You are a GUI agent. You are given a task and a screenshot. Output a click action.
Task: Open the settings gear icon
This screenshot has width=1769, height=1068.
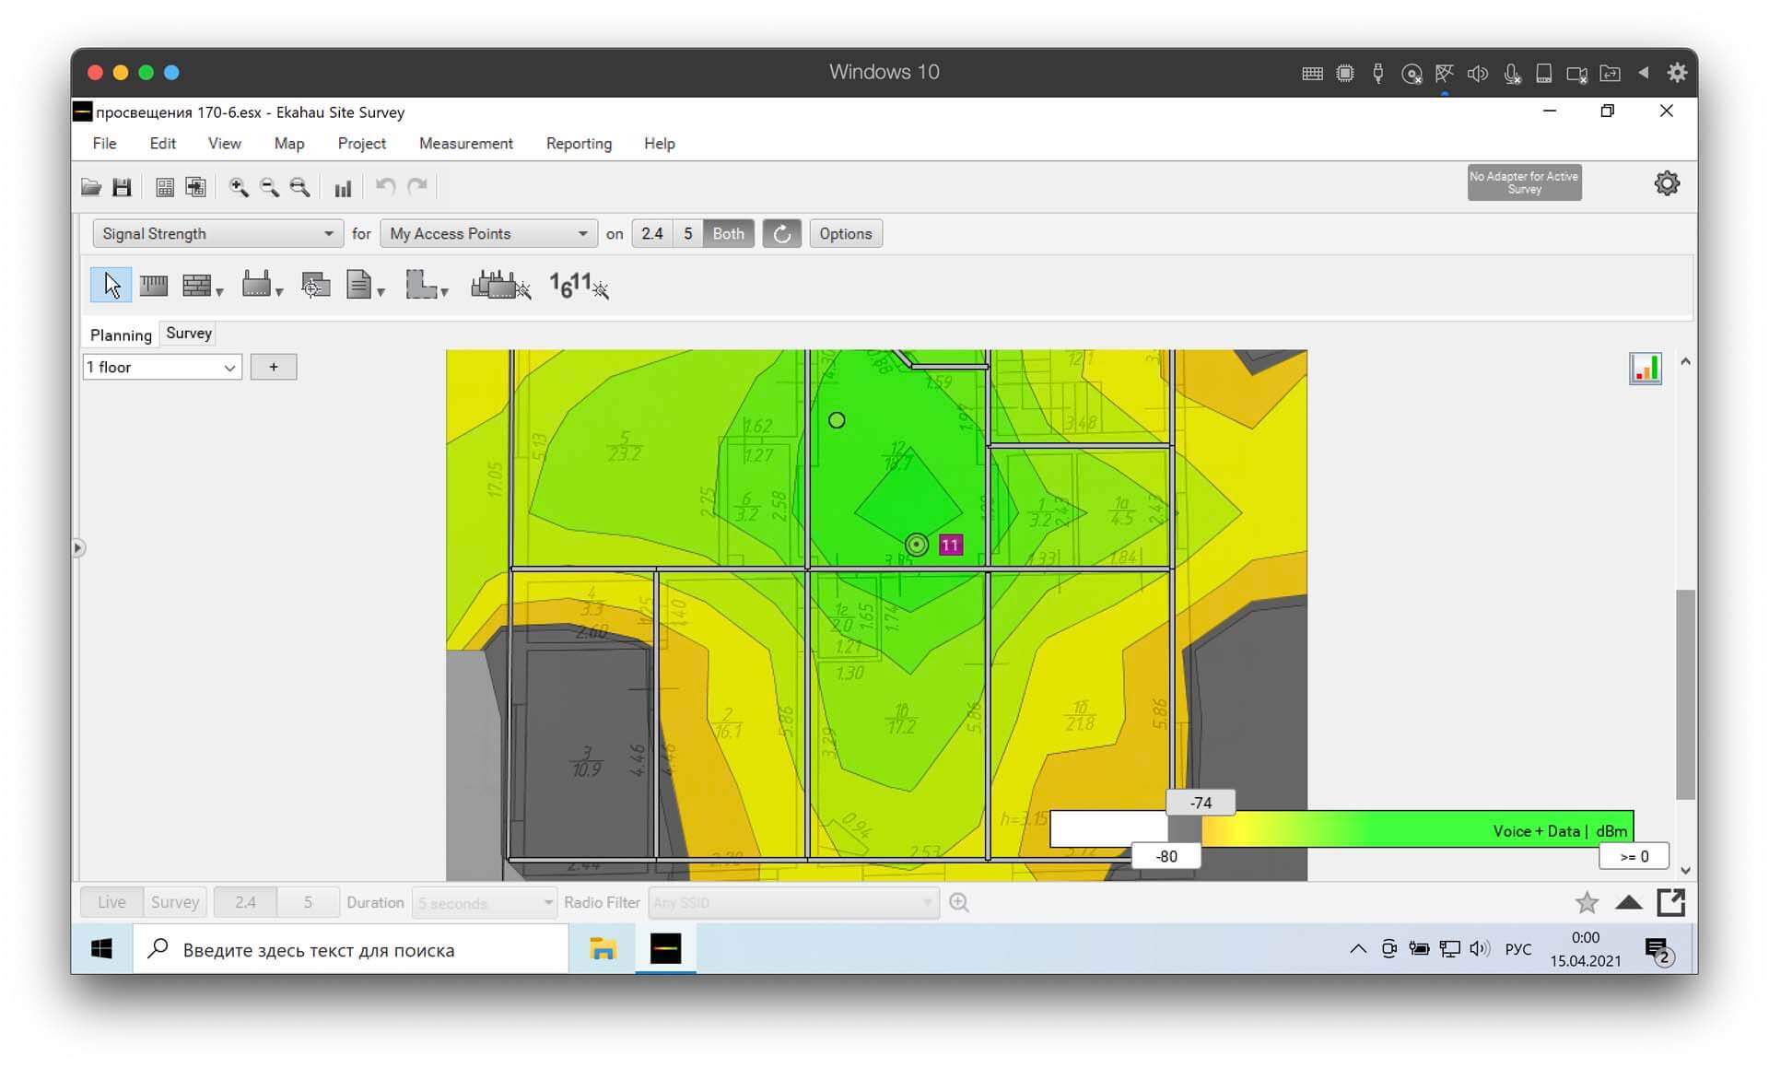1667,182
